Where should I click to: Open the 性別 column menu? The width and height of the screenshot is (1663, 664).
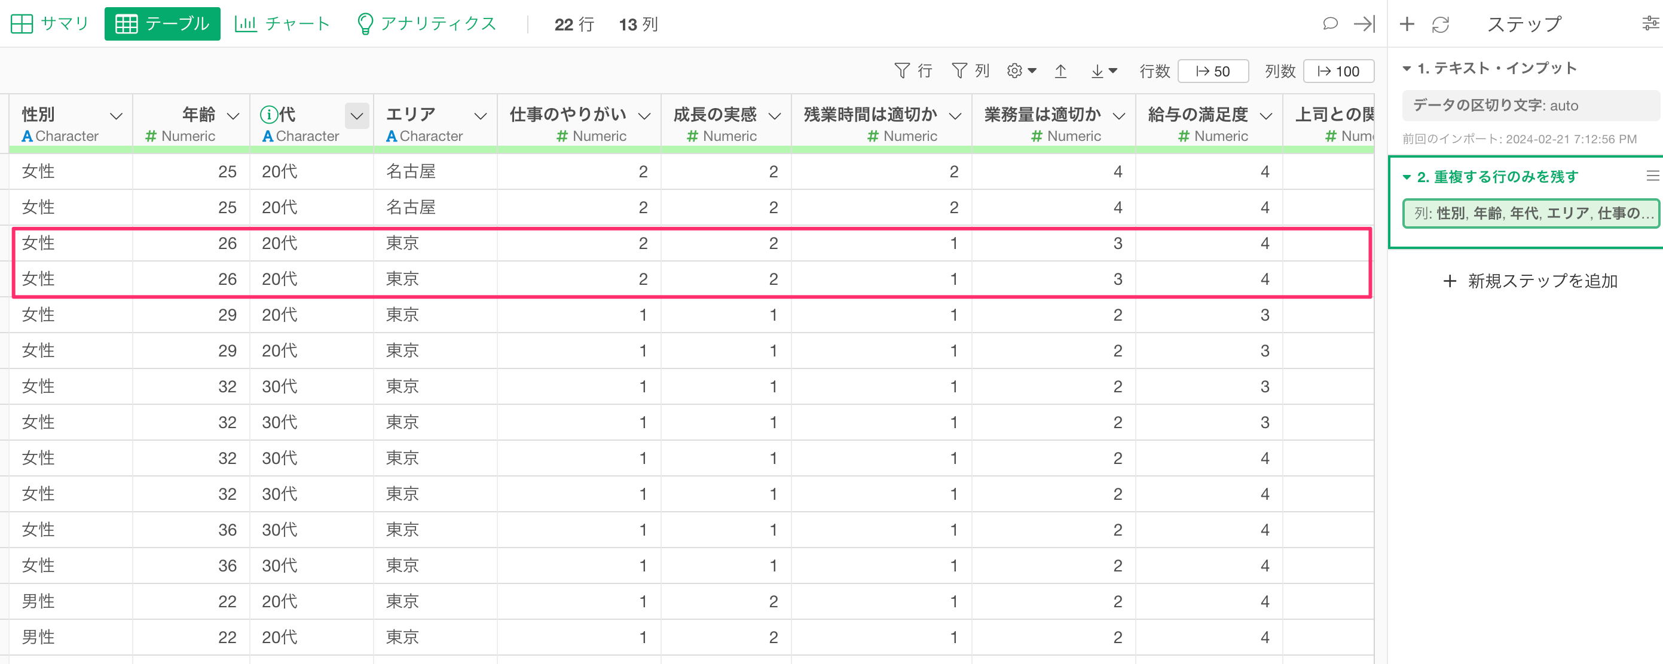tap(116, 116)
